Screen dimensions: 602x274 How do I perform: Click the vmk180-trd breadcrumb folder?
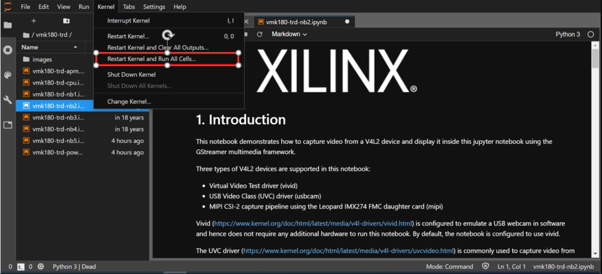click(52, 35)
